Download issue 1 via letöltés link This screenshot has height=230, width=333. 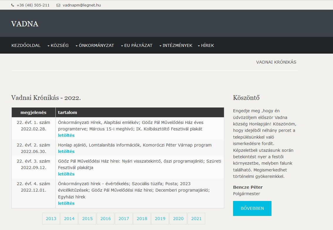click(x=66, y=135)
